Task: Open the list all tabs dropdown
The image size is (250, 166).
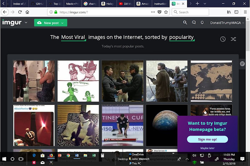Action: (x=205, y=4)
